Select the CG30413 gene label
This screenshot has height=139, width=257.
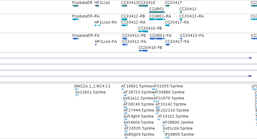188,9
